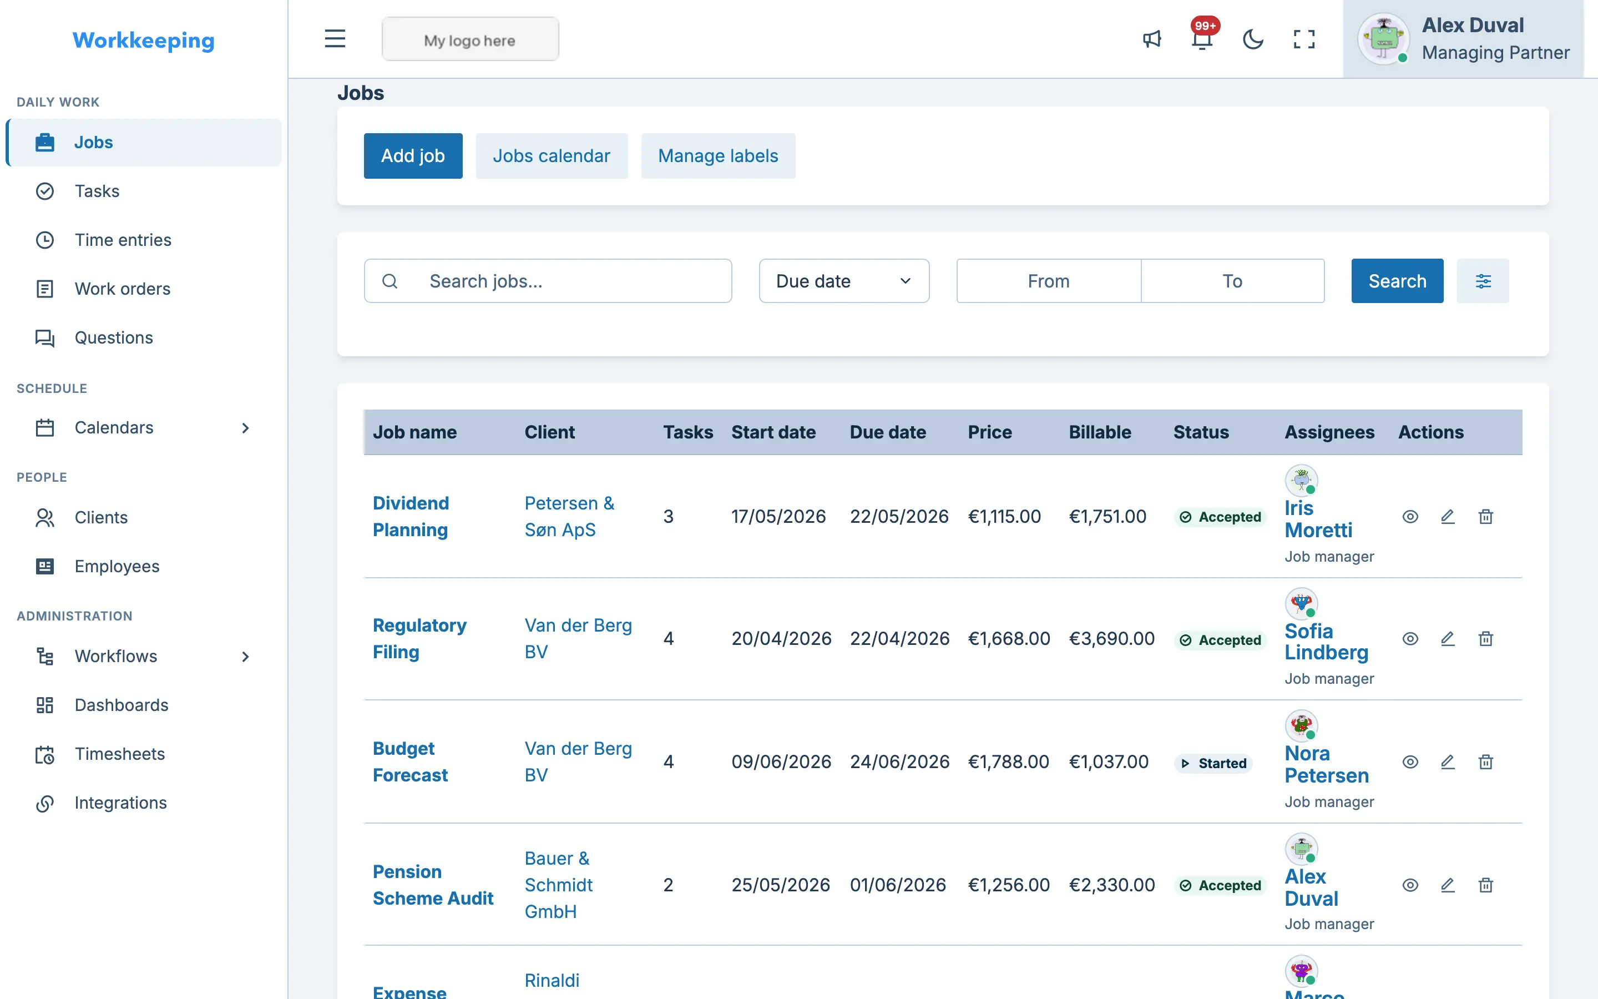Open Questions in sidebar
The height and width of the screenshot is (999, 1598).
tap(143, 337)
